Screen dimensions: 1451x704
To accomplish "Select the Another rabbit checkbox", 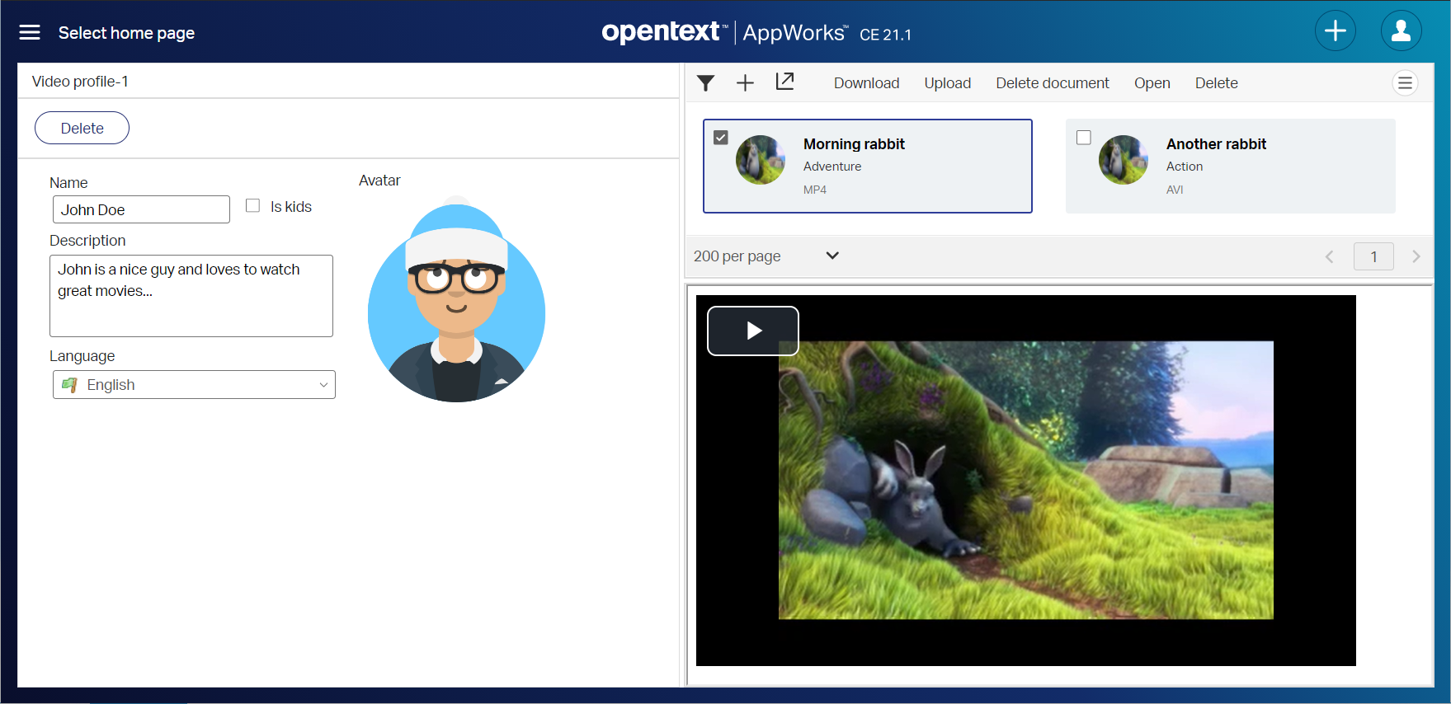I will (x=1084, y=138).
